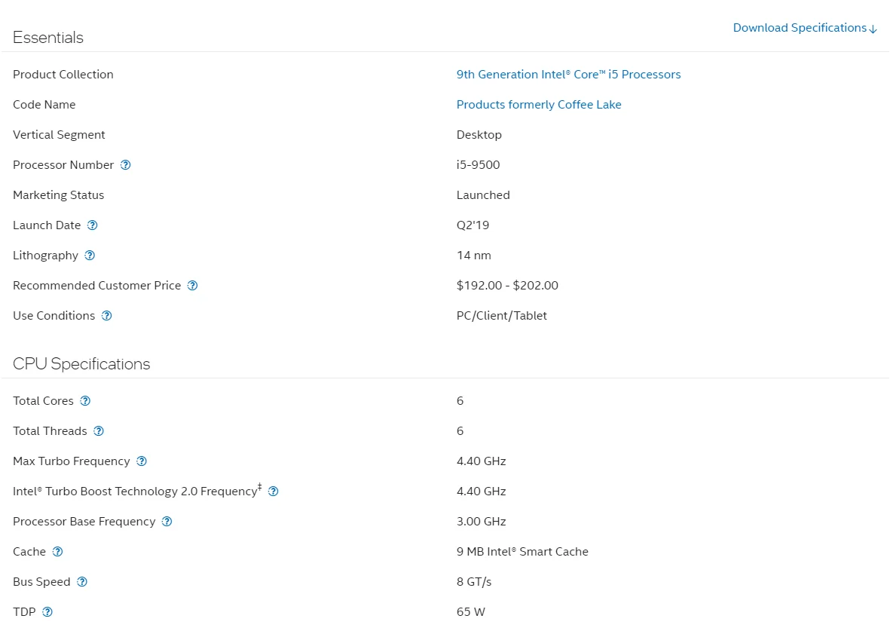Click the help icon beside Launch Date
The image size is (890, 637).
click(x=93, y=225)
